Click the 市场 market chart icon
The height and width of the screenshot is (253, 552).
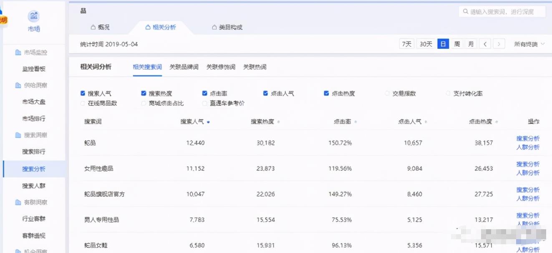[34, 16]
